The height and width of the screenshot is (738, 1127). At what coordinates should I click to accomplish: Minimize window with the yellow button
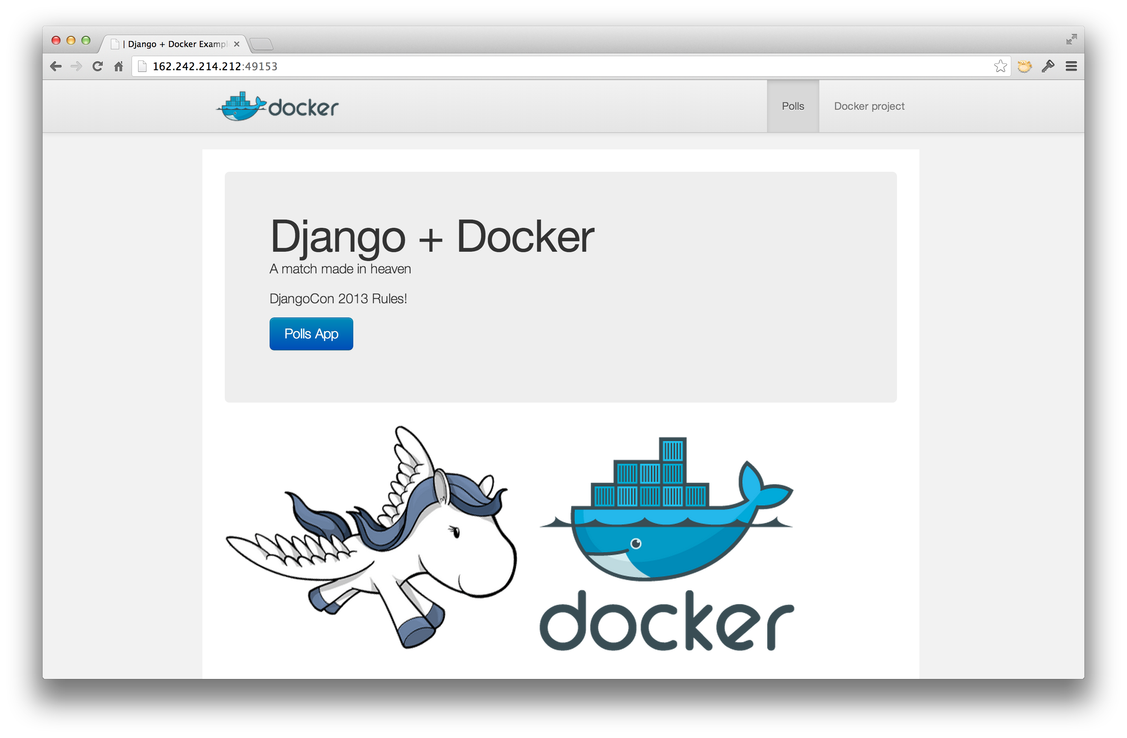click(x=71, y=40)
